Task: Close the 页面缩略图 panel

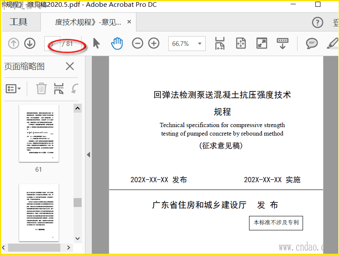Action: click(70, 66)
